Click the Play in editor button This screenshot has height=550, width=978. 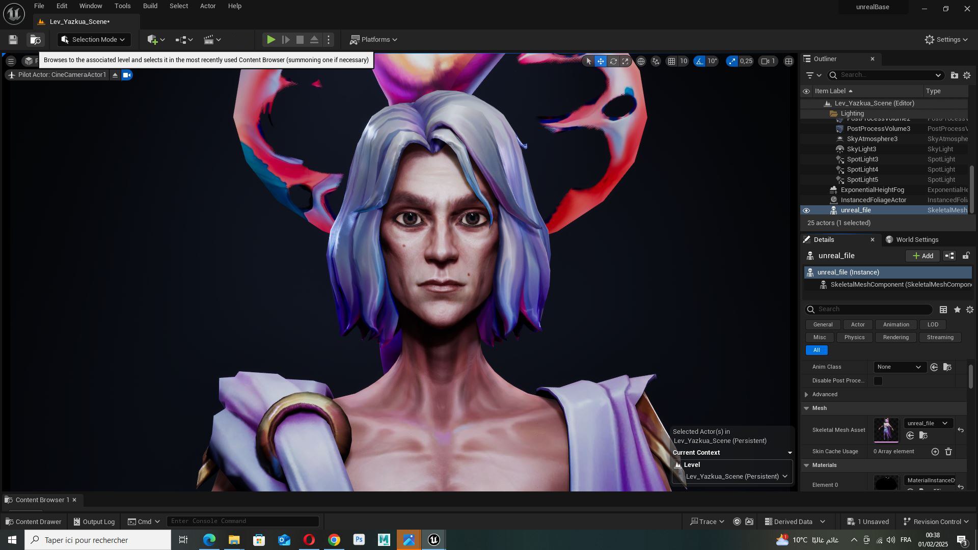point(271,40)
